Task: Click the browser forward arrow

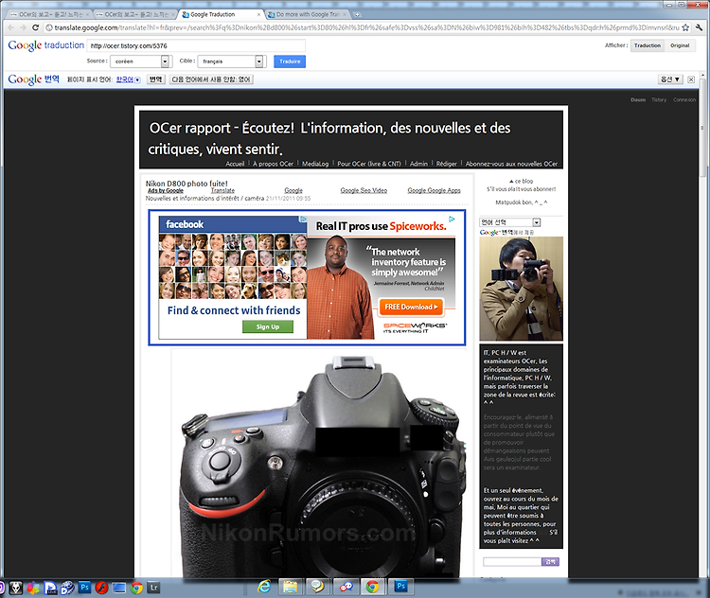Action: tap(23, 27)
